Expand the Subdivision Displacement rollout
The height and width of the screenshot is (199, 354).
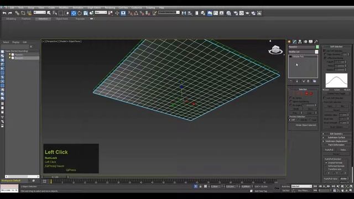click(336, 141)
